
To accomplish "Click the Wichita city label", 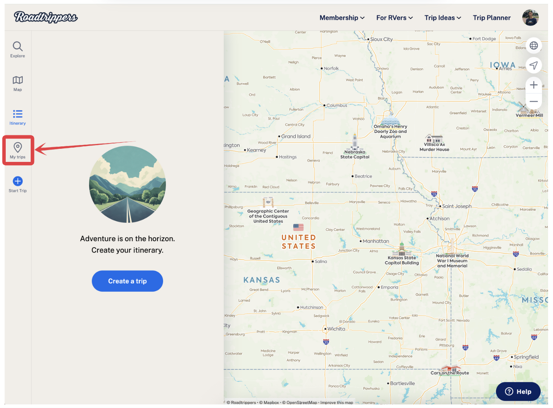I will [336, 329].
